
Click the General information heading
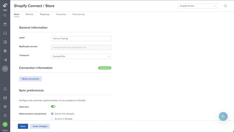[x=33, y=28]
